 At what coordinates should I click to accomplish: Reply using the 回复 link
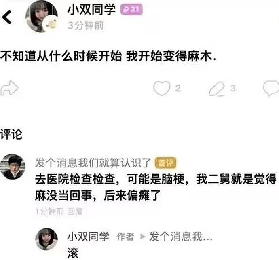pos(75,211)
